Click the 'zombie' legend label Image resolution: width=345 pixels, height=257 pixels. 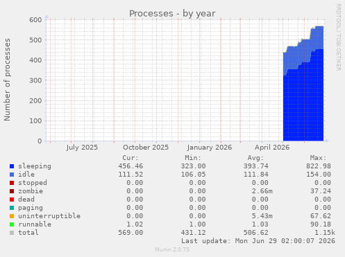pos(31,191)
